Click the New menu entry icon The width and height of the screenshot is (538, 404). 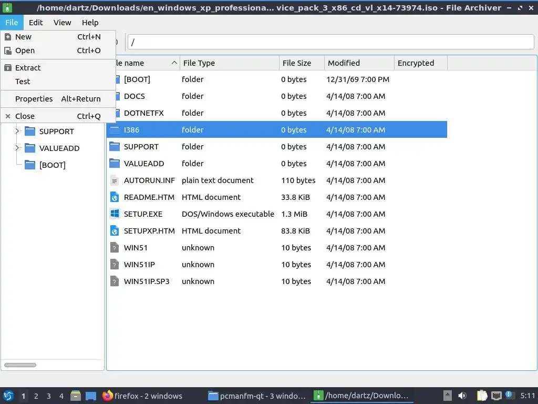tap(8, 37)
